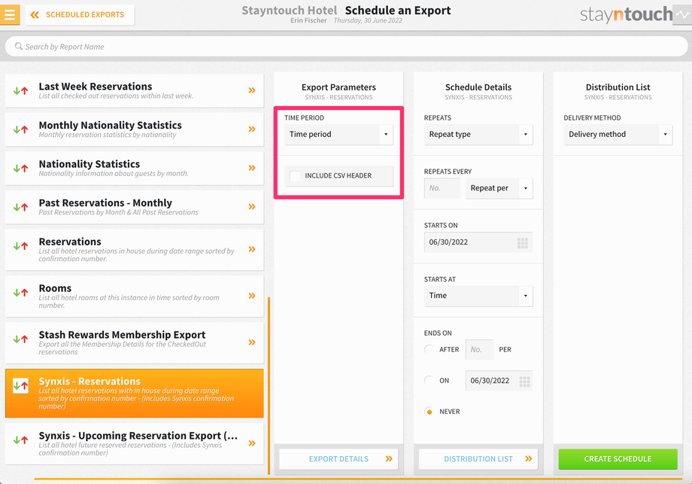Click export arrows icon for Past Reservations - Monthly

21,207
